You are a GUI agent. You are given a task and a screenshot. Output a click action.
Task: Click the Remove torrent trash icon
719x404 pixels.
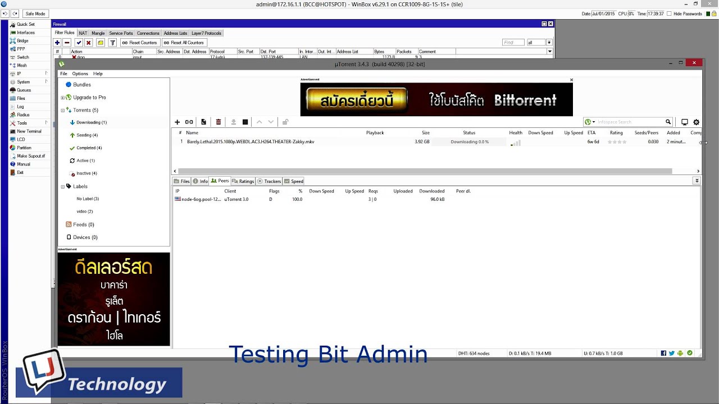[219, 122]
